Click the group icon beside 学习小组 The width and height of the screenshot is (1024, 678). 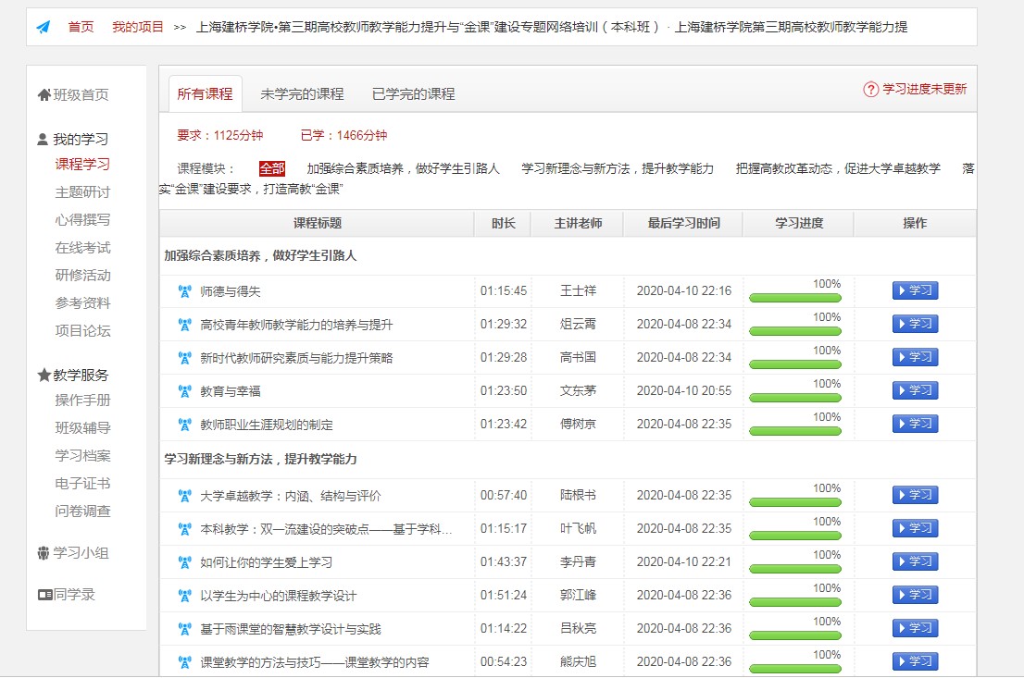pos(44,553)
